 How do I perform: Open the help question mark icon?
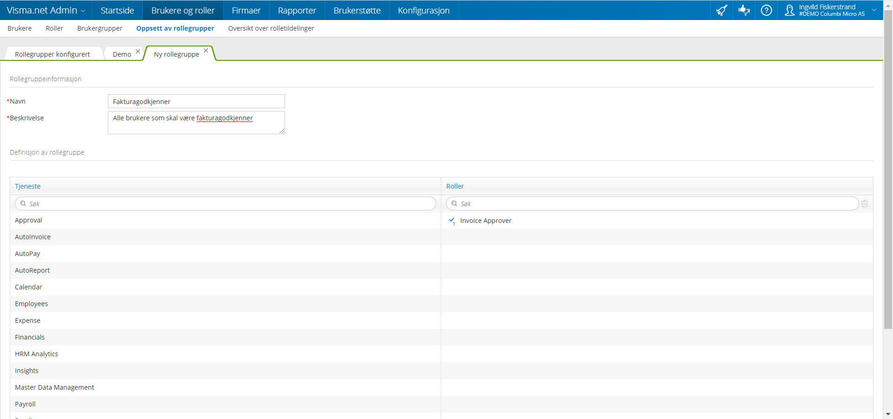click(766, 10)
